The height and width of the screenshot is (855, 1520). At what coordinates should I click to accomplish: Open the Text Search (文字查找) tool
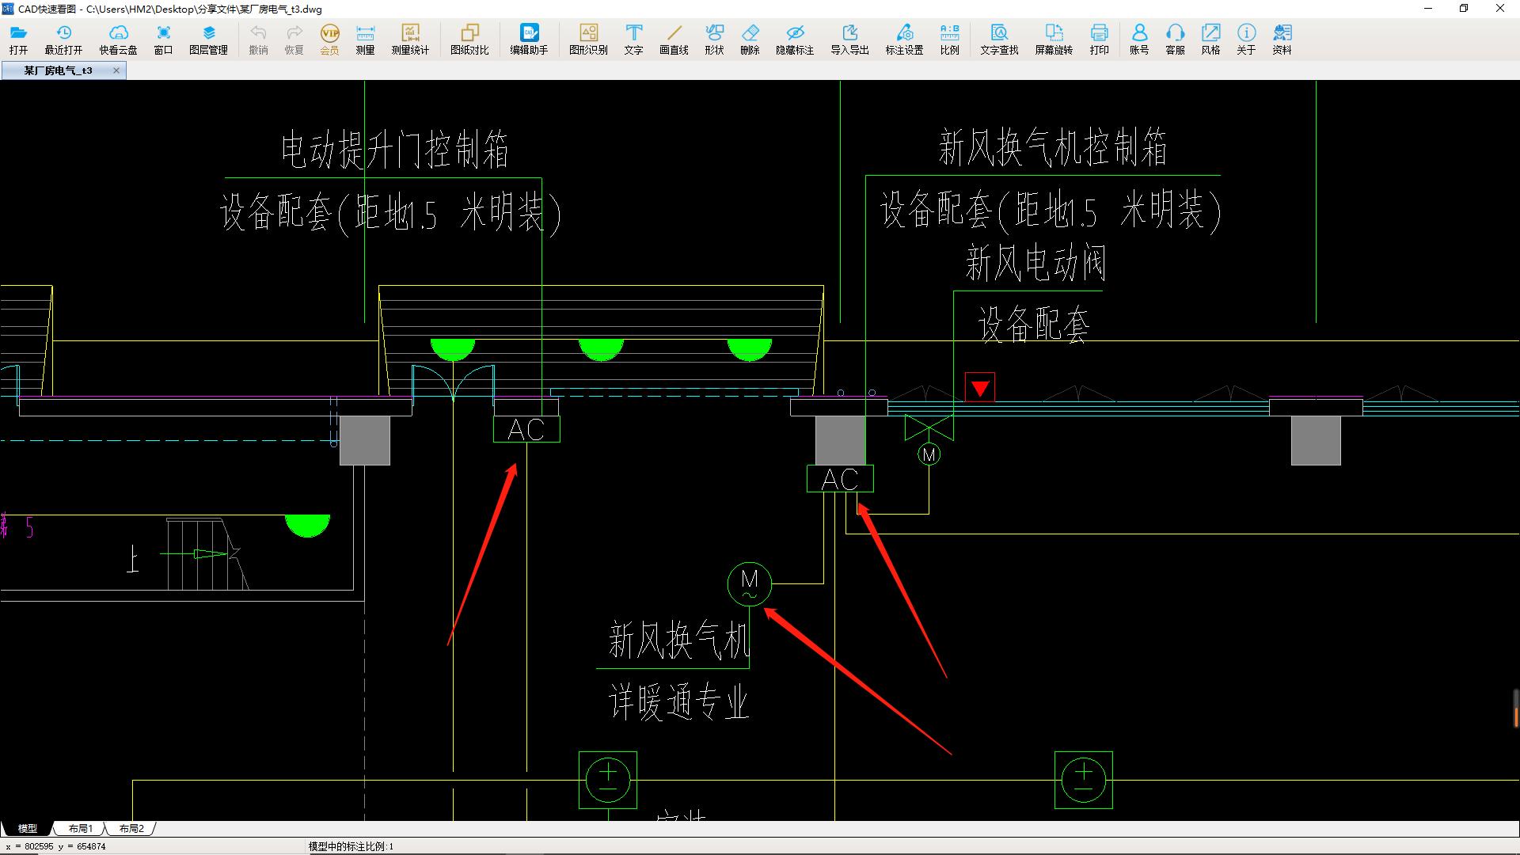tap(999, 39)
